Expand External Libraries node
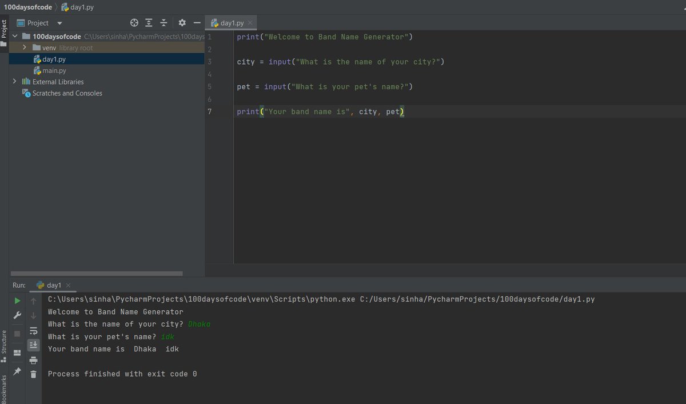686x404 pixels. click(x=15, y=82)
